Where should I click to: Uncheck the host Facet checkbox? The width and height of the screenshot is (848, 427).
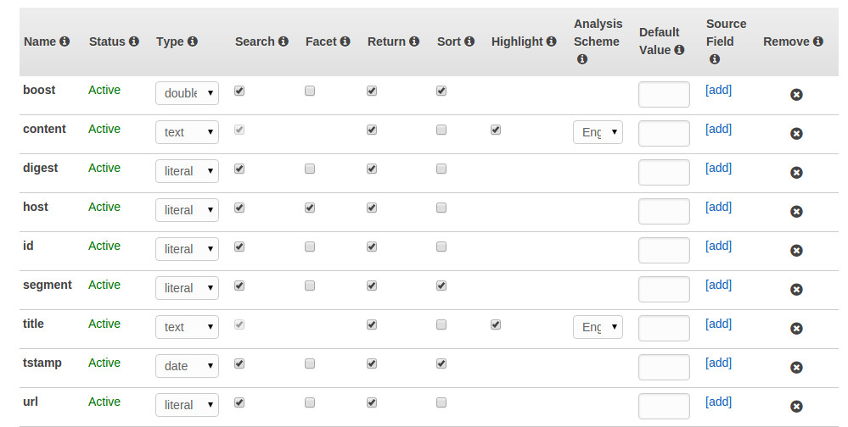tap(309, 208)
